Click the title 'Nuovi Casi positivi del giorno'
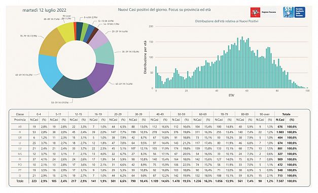318x193 pixels. 142,10
